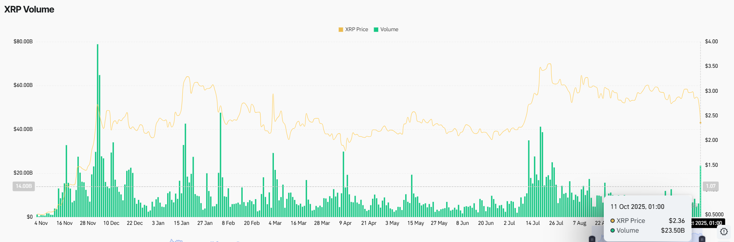This screenshot has width=734, height=242.
Task: Click the yellow dot in the tooltip
Action: 612,221
